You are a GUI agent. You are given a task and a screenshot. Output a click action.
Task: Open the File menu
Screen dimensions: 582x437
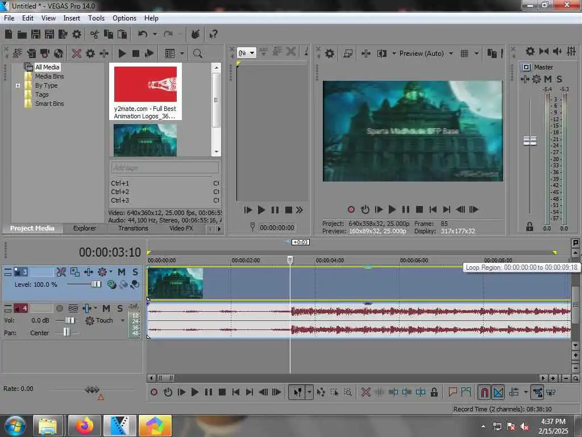(9, 18)
